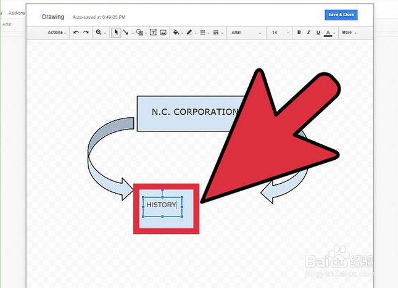The image size is (398, 288).
Task: Click the Line weight icon
Action: point(202,33)
